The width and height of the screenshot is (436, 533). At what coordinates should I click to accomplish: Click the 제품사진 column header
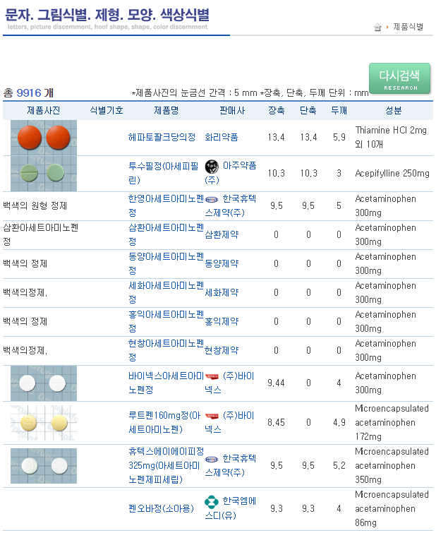tap(44, 110)
